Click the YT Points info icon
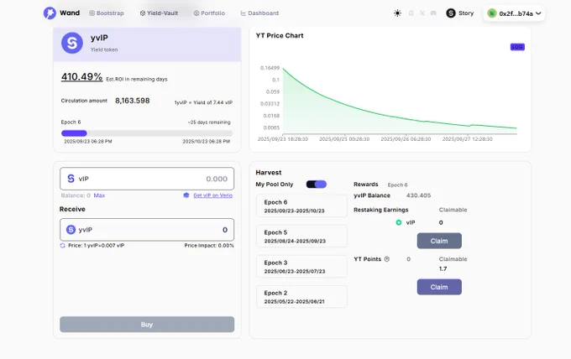 click(387, 259)
